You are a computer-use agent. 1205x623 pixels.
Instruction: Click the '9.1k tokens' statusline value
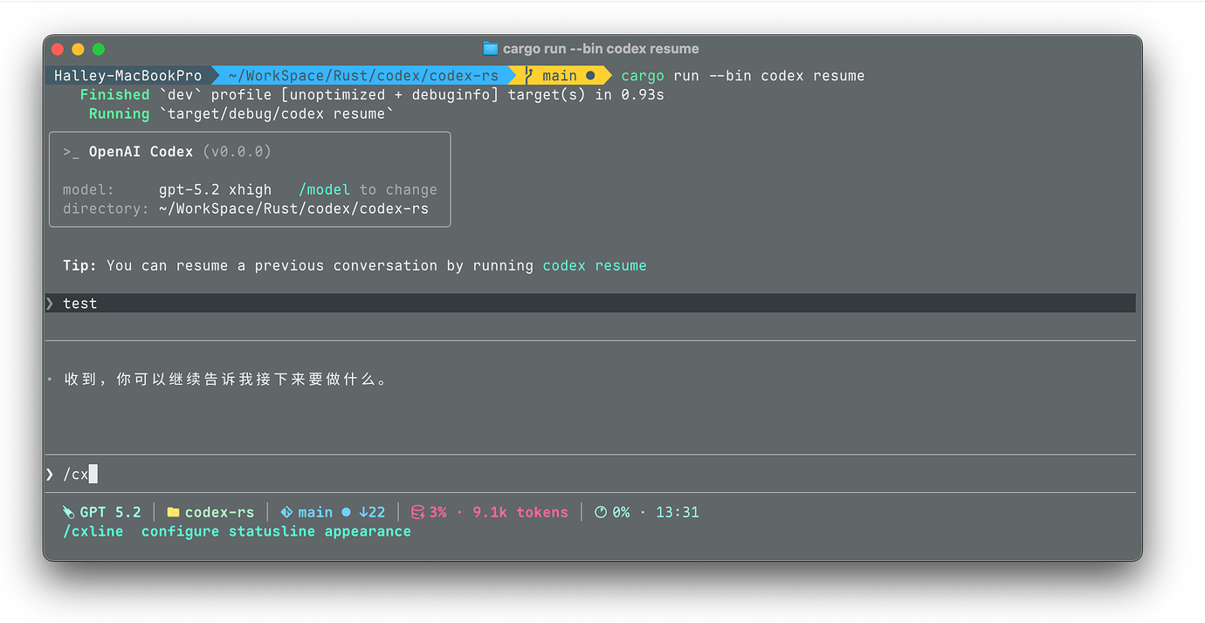tap(520, 513)
